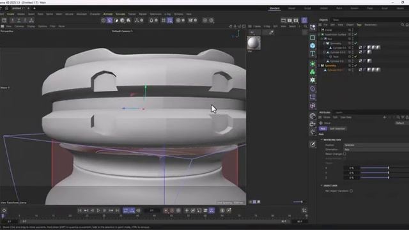Click the Attributes panel hamburger menu icon
Screen dimensions: 409x230
[x=320, y=118]
